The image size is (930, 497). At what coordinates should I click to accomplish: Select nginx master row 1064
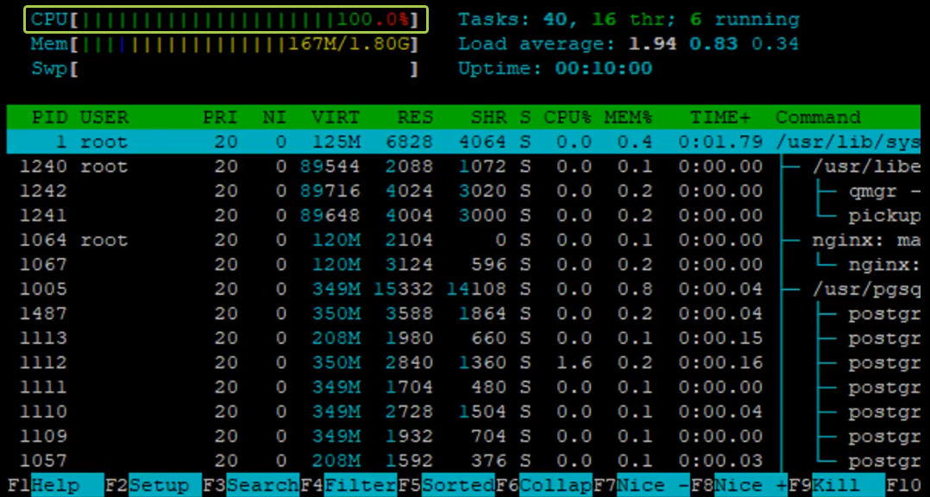click(x=463, y=240)
